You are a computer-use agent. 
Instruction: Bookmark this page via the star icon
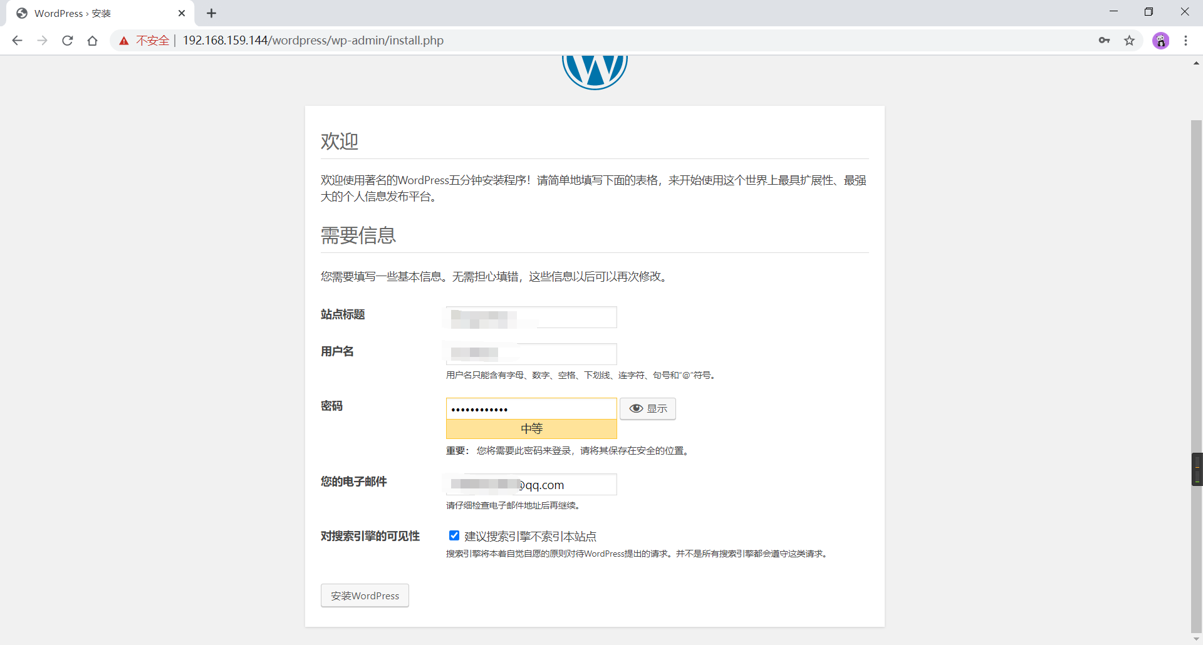1130,40
